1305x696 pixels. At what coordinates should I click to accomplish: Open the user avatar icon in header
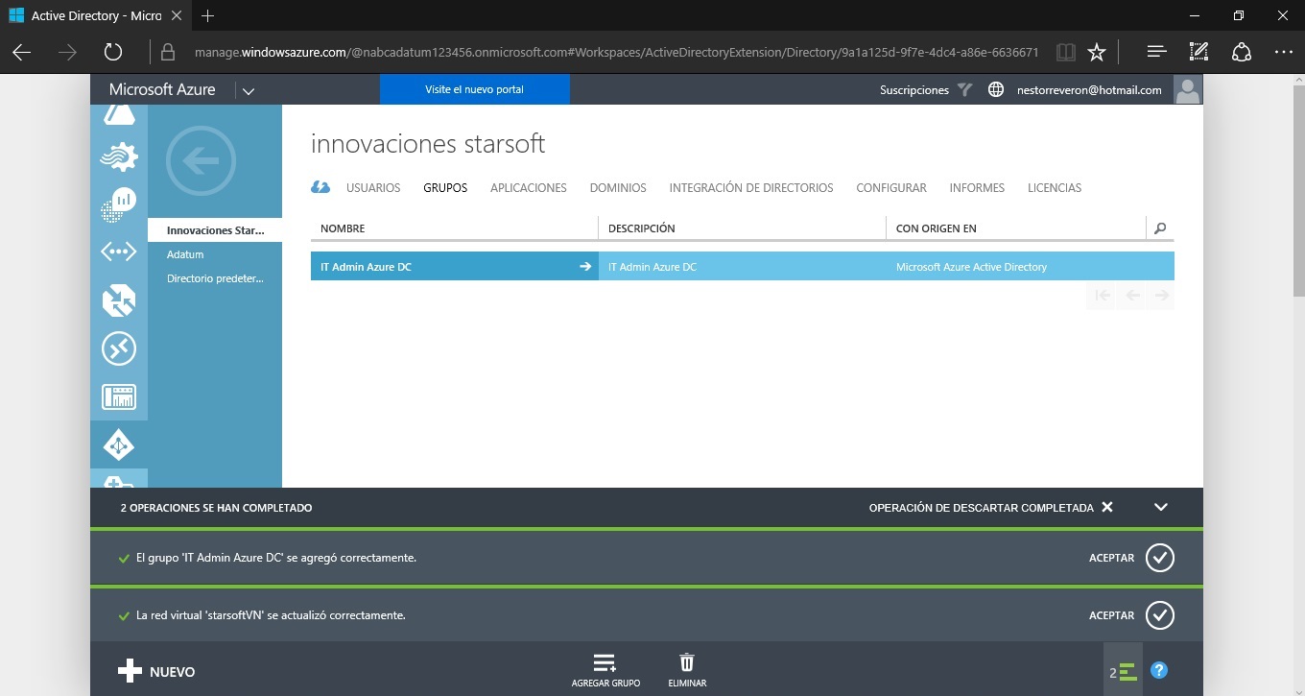(x=1188, y=90)
